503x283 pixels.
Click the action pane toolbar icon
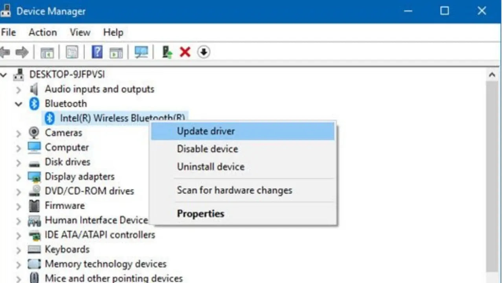(x=116, y=52)
